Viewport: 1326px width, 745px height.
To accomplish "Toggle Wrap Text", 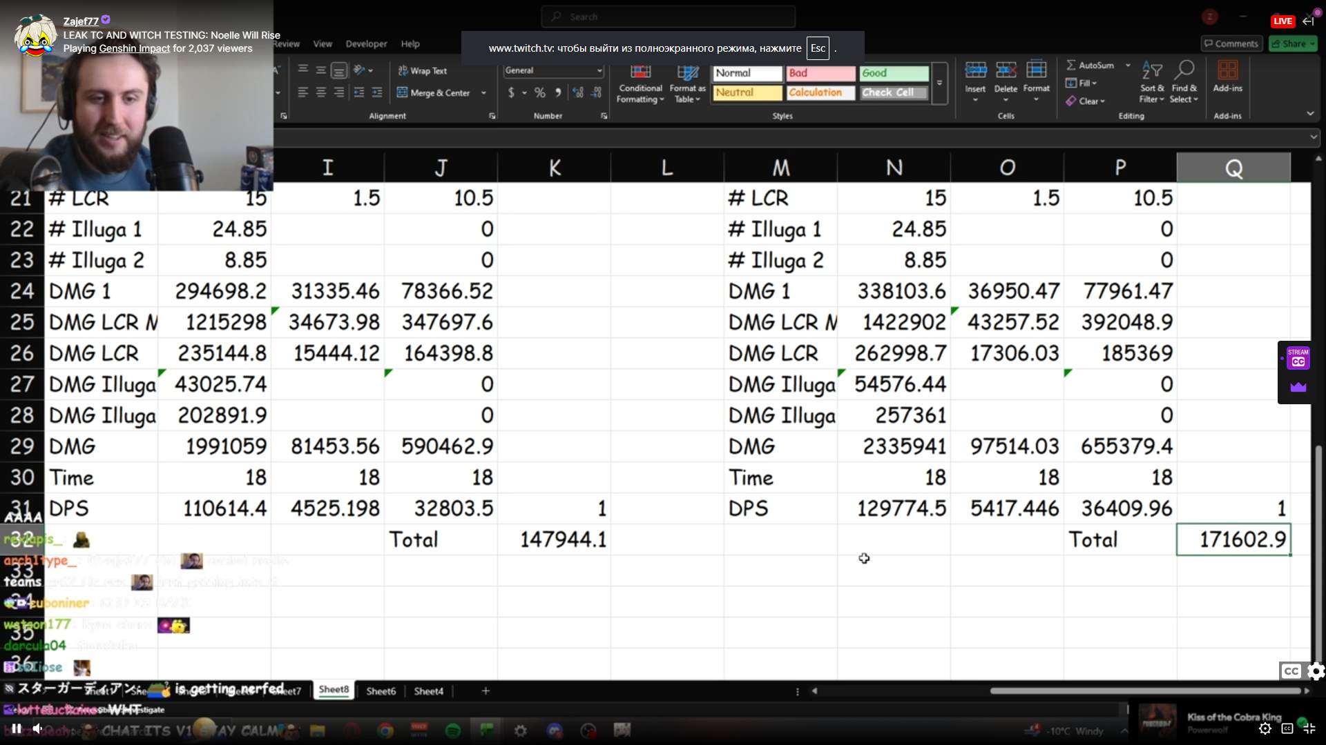I will [422, 70].
